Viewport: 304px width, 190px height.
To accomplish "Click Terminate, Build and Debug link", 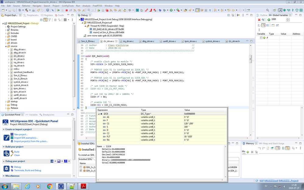I will click(x=27, y=170).
